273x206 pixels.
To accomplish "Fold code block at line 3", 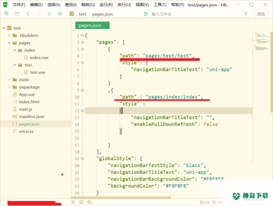I will coord(82,49).
